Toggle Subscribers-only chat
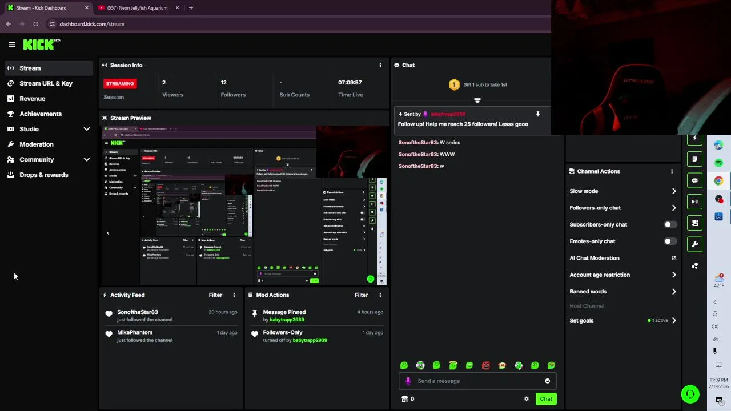This screenshot has width=731, height=411. (x=670, y=224)
